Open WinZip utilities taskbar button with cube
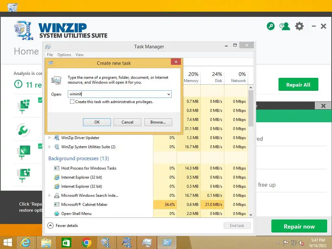 106,243
